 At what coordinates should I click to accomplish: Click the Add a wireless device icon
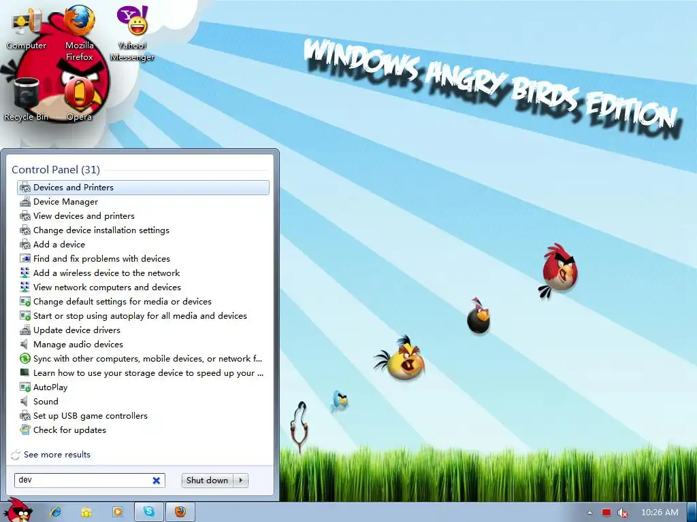click(x=25, y=273)
